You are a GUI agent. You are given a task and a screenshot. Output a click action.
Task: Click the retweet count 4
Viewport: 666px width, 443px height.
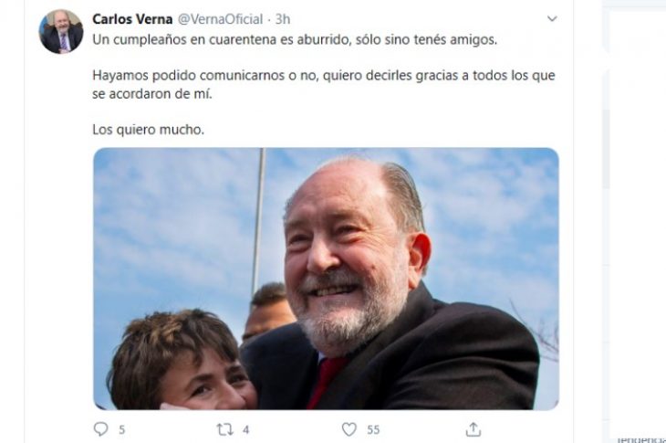click(246, 430)
